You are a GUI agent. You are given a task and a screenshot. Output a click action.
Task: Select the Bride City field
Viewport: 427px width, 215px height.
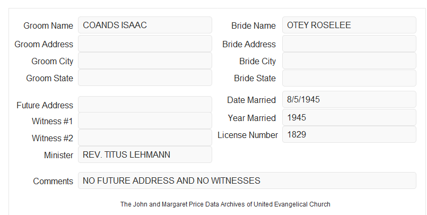349,61
